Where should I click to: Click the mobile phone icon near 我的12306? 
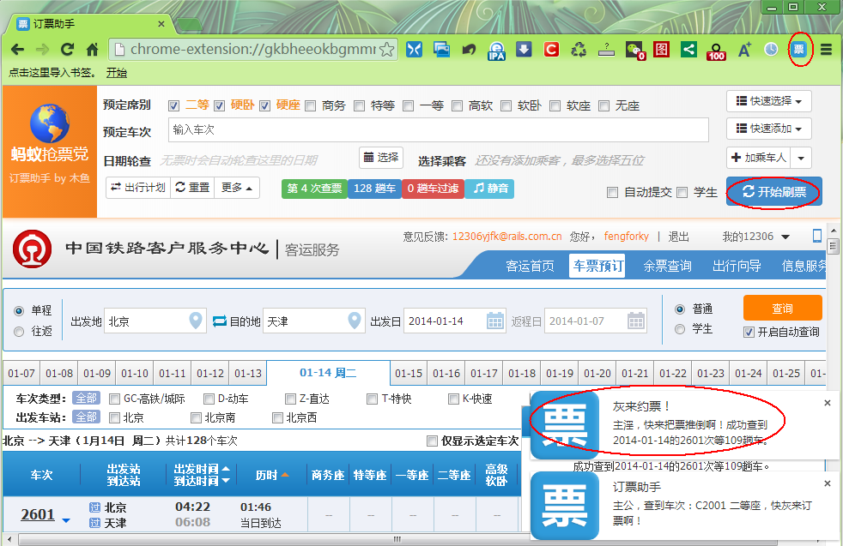tap(816, 236)
